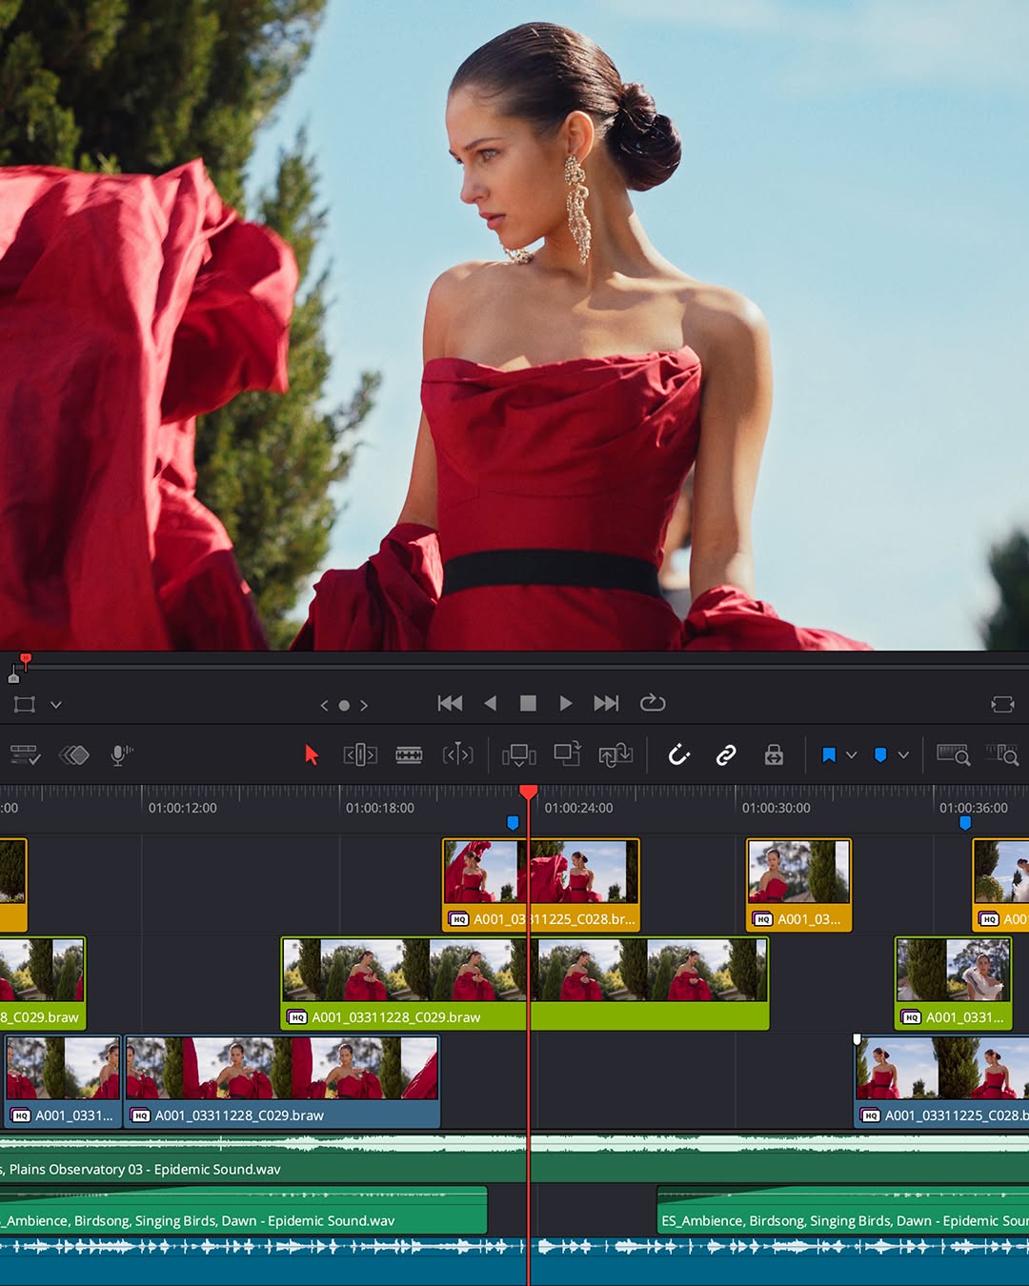Click the Replace Clip icon
This screenshot has height=1286, width=1029.
point(615,755)
